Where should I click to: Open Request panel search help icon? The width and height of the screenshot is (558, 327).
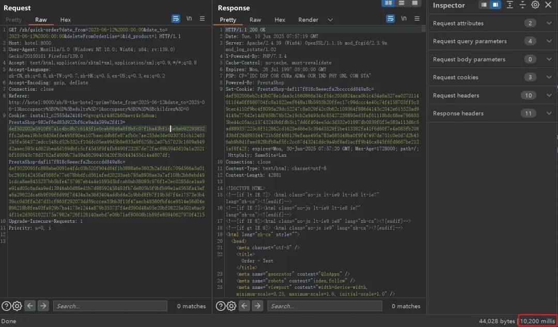click(x=6, y=306)
